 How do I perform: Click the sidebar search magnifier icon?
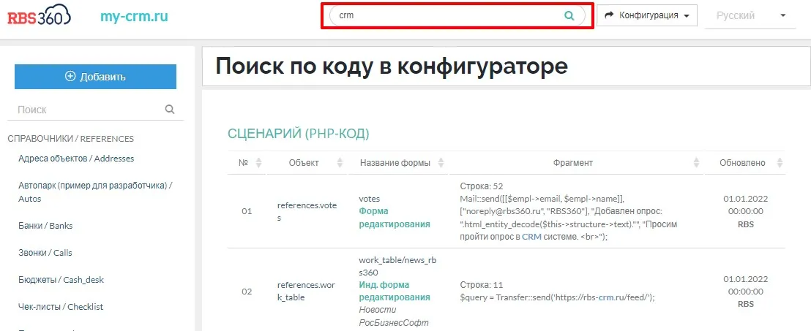coord(170,110)
